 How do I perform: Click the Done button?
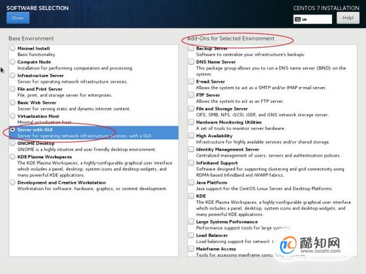click(x=18, y=18)
